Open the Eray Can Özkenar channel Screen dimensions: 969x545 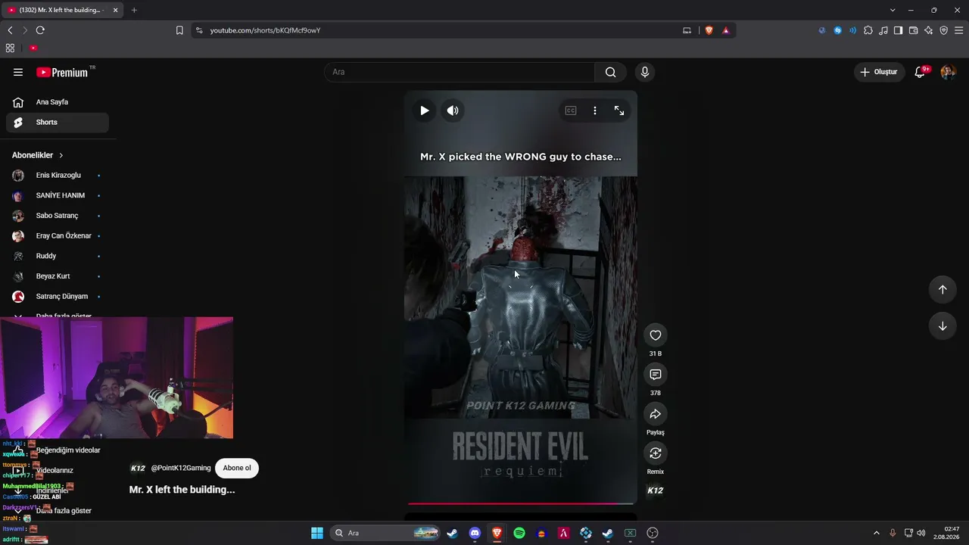[58, 236]
